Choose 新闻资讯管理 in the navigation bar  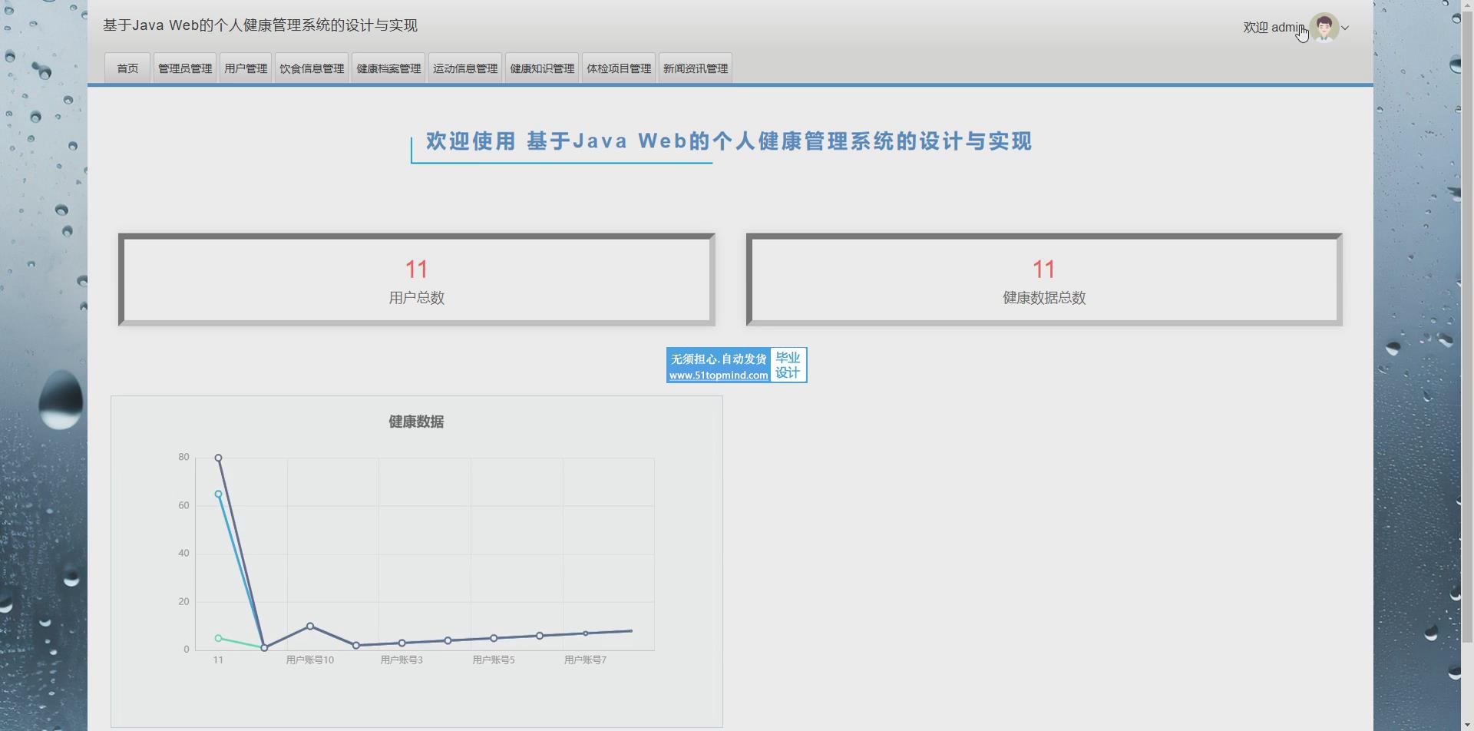696,68
